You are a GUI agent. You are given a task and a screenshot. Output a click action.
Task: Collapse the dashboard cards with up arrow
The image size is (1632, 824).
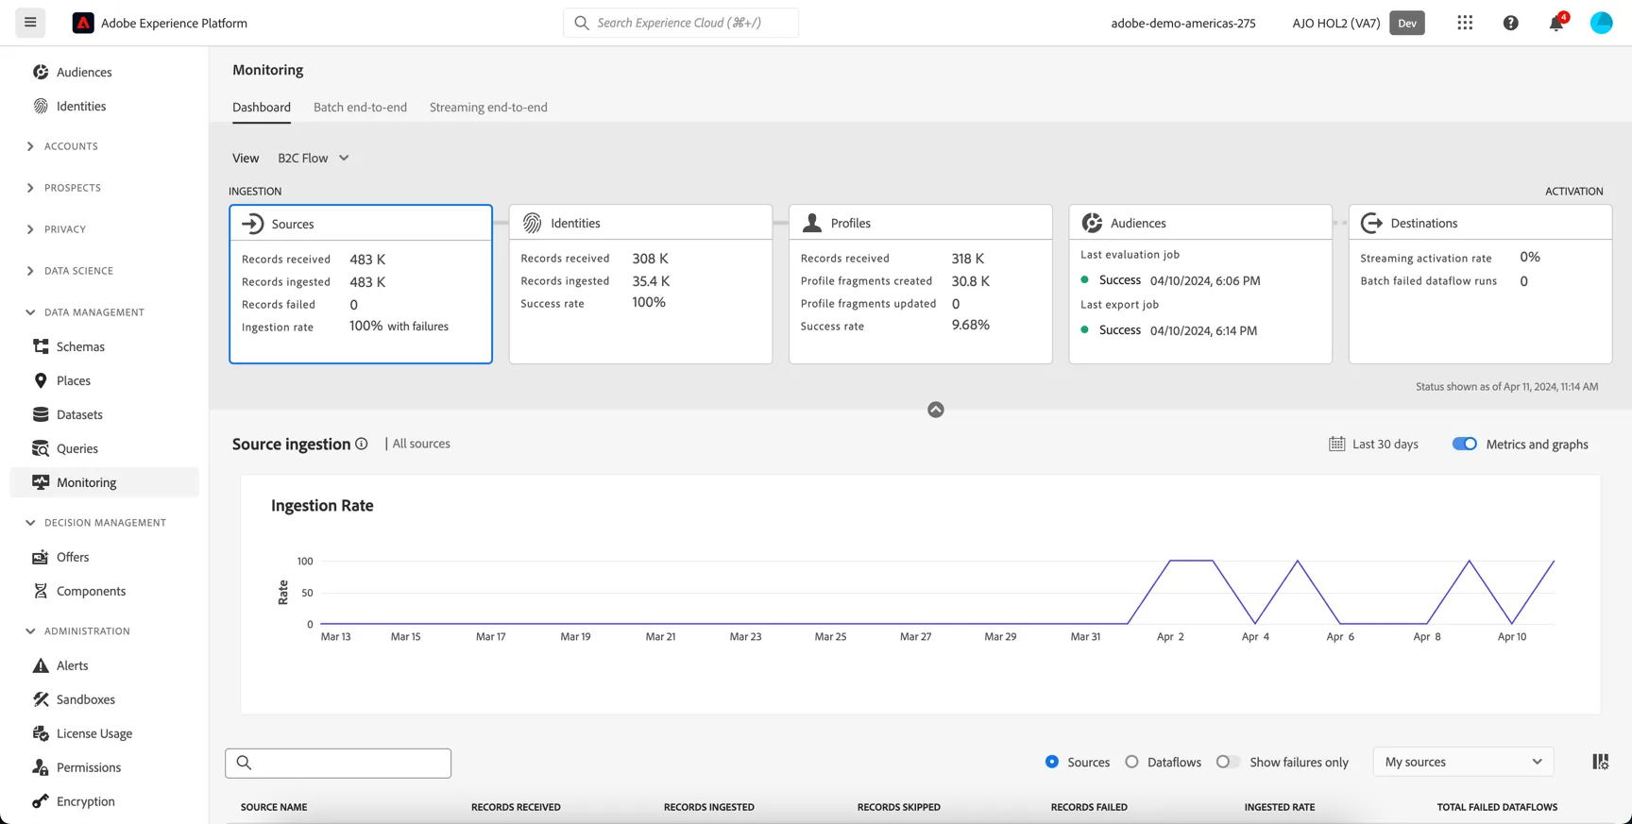pyautogui.click(x=936, y=410)
